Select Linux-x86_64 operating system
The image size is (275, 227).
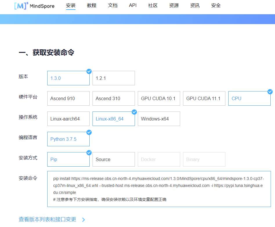coord(114,119)
